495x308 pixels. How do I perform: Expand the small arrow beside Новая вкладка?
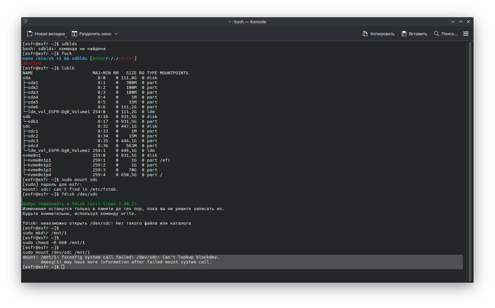tap(66, 37)
